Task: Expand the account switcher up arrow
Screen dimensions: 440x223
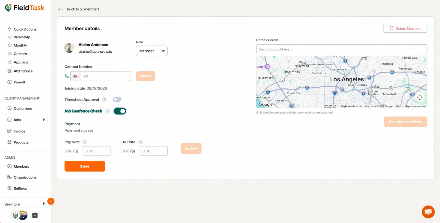Action: pos(35,215)
